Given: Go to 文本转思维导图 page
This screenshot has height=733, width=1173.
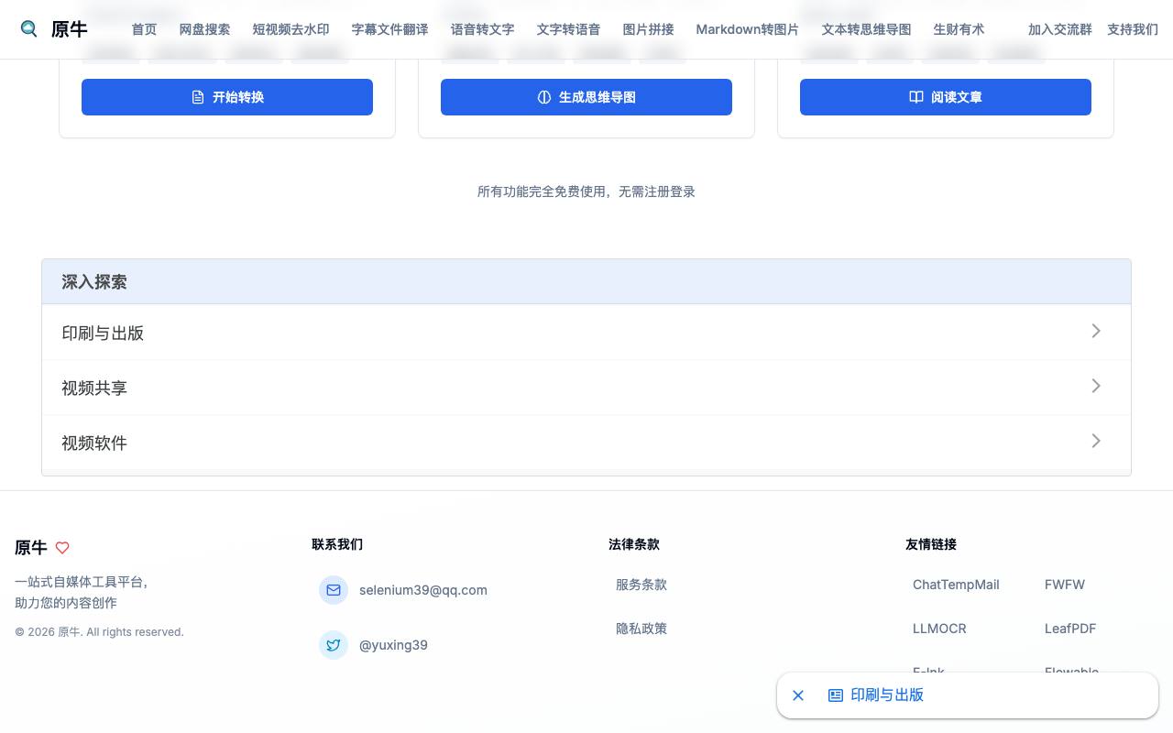Looking at the screenshot, I should coord(867,29).
